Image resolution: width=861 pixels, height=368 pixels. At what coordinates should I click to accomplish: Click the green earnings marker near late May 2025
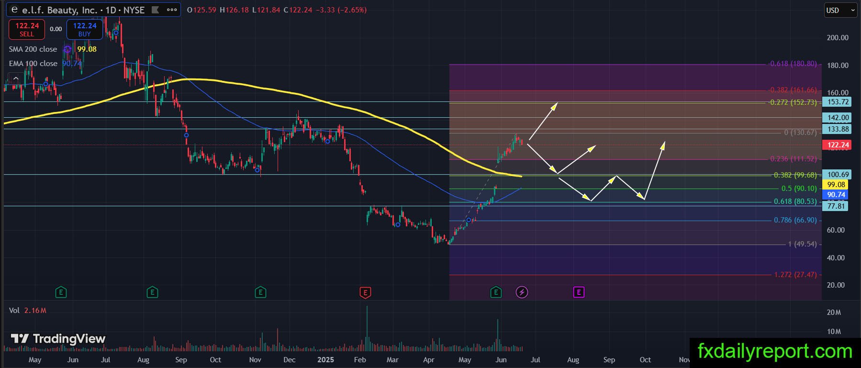coord(496,292)
